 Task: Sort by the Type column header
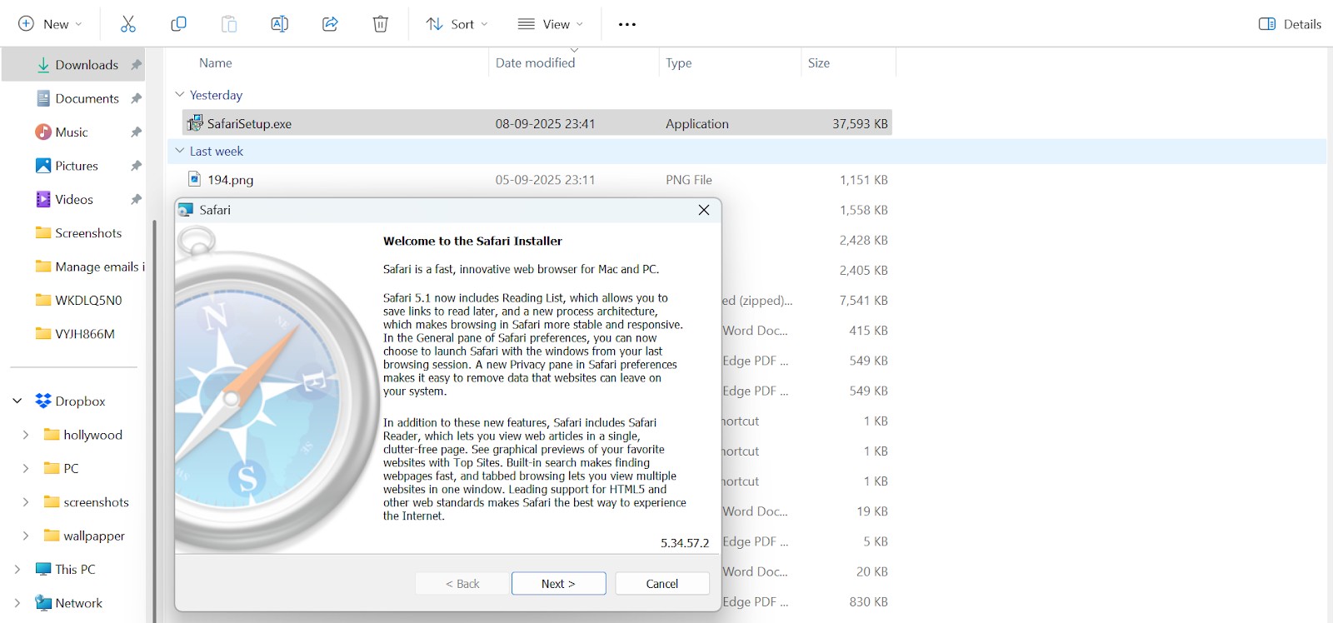pos(678,63)
